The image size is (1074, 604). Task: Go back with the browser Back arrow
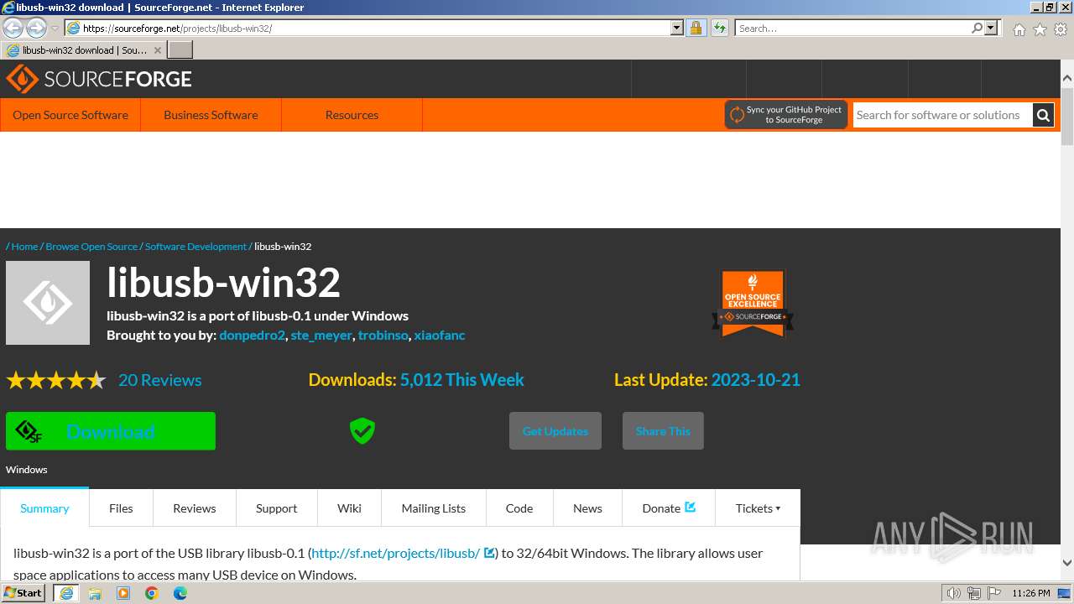coord(13,28)
